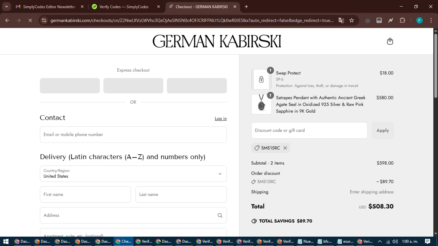Click the Log in link
This screenshot has width=438, height=246.
(221, 118)
